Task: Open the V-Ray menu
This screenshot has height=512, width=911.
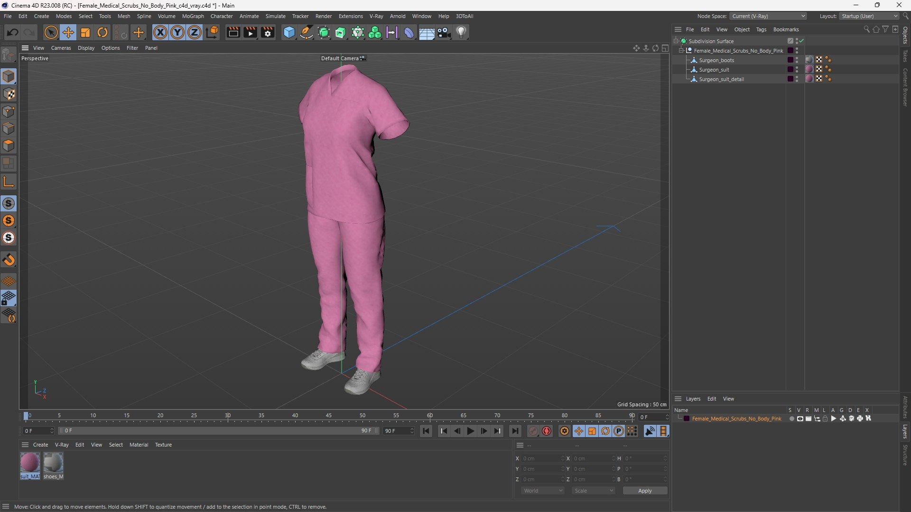Action: tap(376, 16)
